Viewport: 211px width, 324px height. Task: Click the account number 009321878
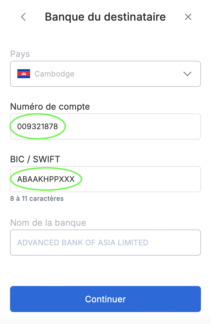[38, 126]
